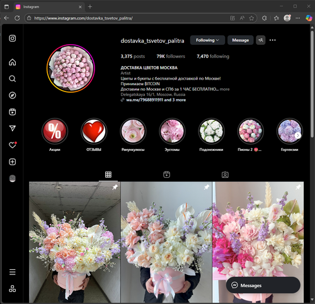This screenshot has height=304, width=315.
Task: Open Also from Meta icon
Action: [13, 289]
